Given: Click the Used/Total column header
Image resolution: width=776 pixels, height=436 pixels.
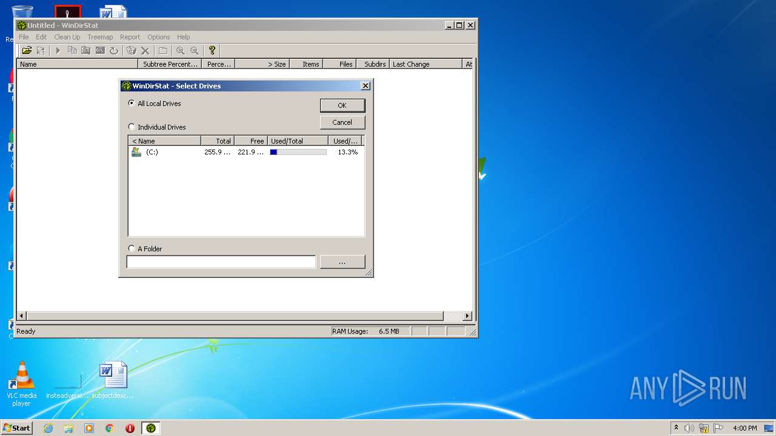Looking at the screenshot, I should 298,141.
